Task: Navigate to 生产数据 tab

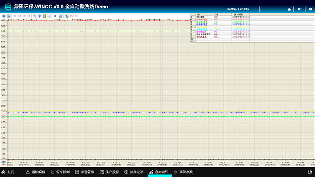Action: [x=109, y=172]
